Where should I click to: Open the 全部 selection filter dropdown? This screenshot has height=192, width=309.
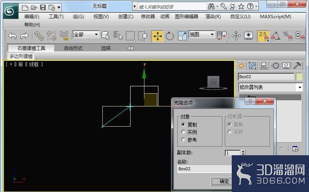(86, 34)
